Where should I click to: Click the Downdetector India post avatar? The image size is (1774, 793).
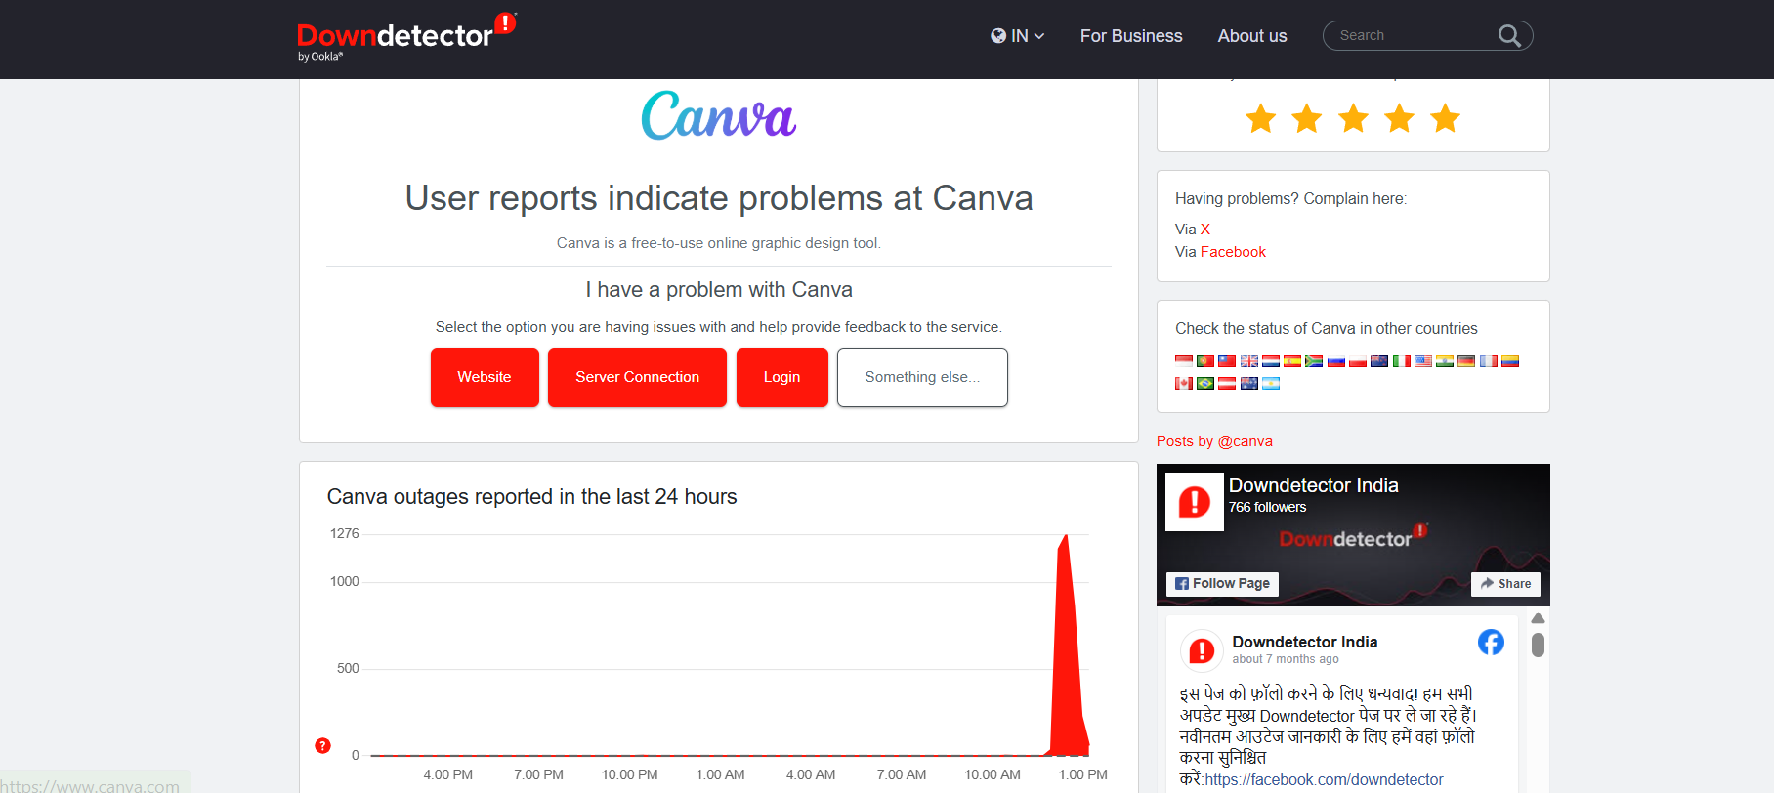click(x=1202, y=650)
